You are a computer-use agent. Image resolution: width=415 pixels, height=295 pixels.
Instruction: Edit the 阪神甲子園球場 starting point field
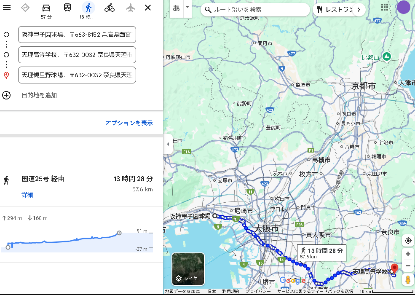77,35
